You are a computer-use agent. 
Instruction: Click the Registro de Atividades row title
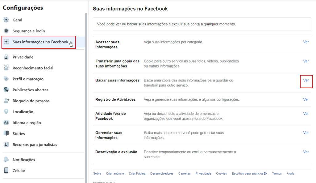115,99
